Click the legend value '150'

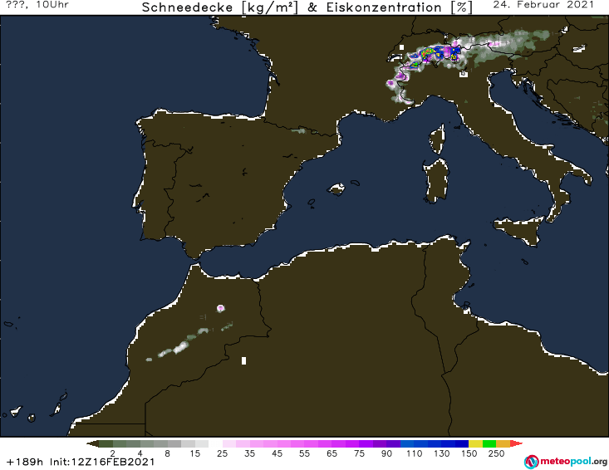coord(469,453)
